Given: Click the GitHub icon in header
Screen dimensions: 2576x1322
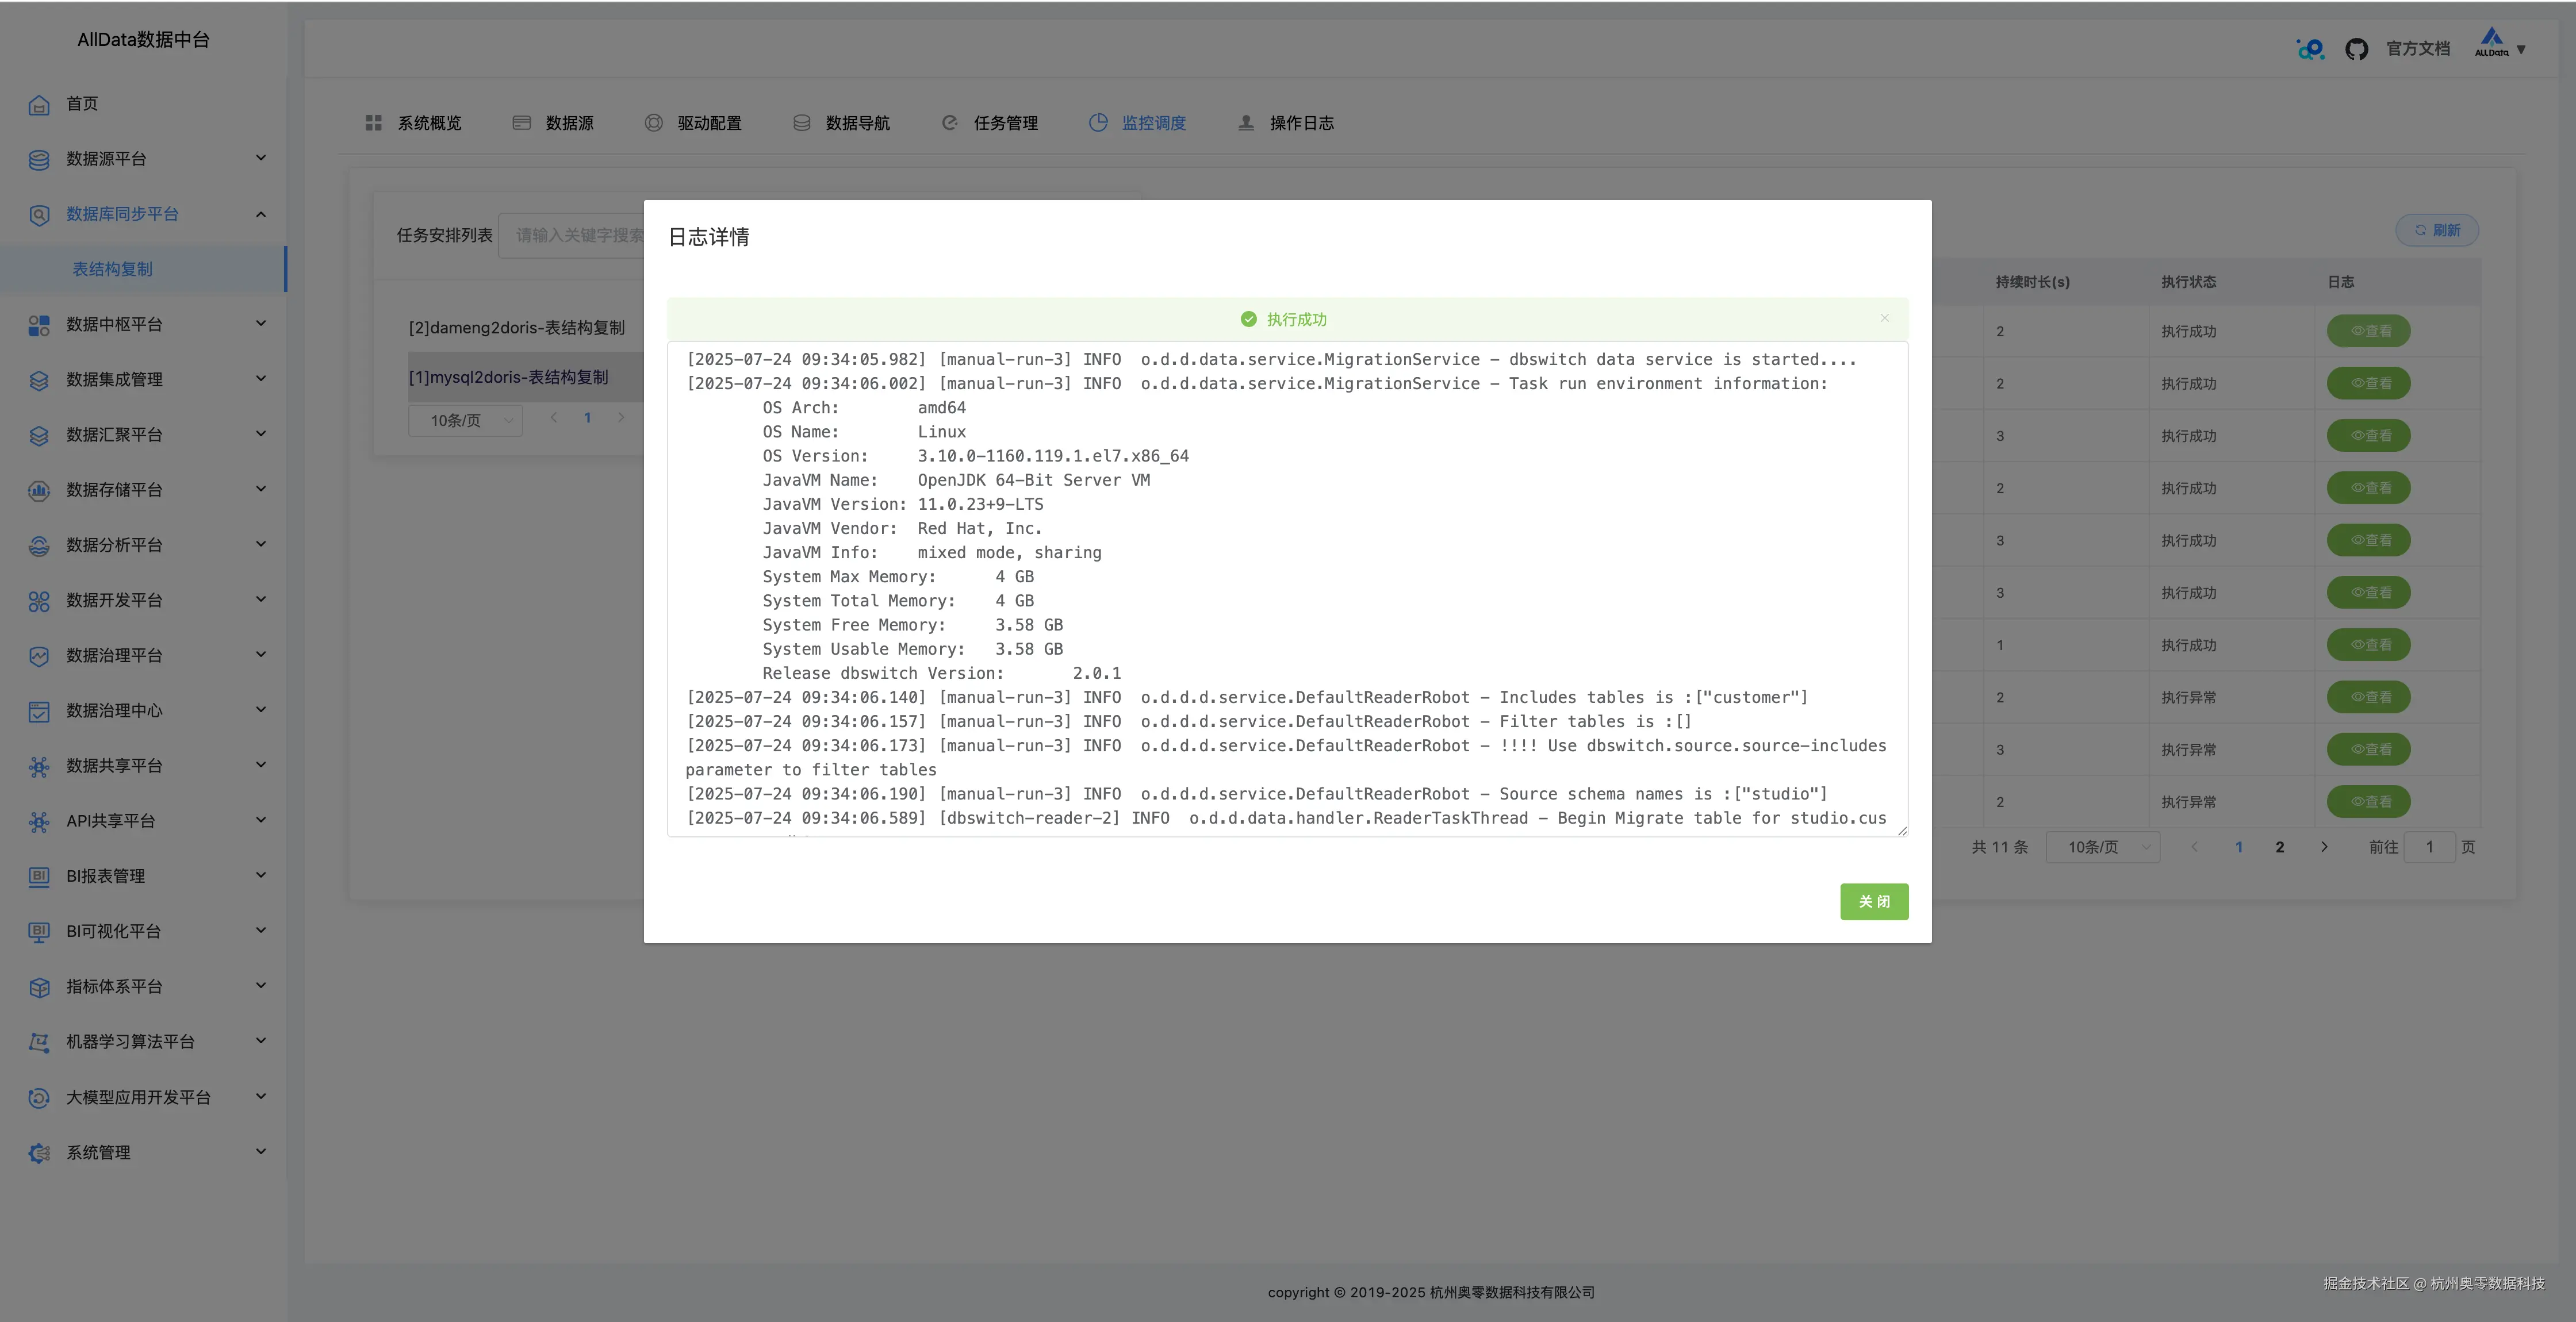Looking at the screenshot, I should pyautogui.click(x=2356, y=49).
